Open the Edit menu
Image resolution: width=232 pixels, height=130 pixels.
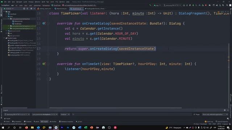(9, 2)
